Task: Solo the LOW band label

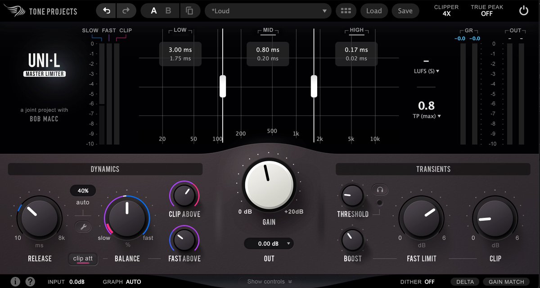Action: (x=180, y=30)
